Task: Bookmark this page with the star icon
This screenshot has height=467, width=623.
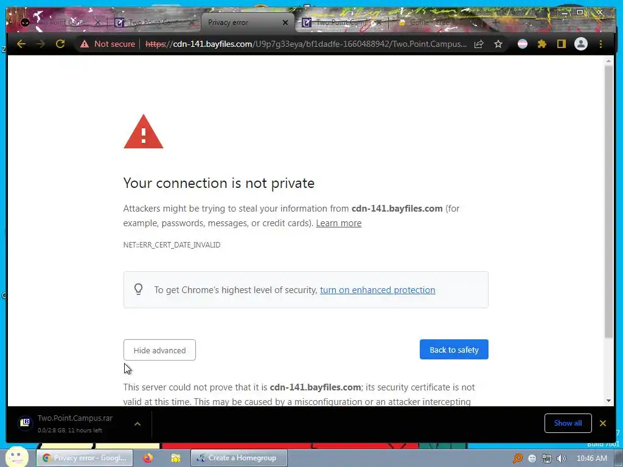Action: click(x=498, y=44)
